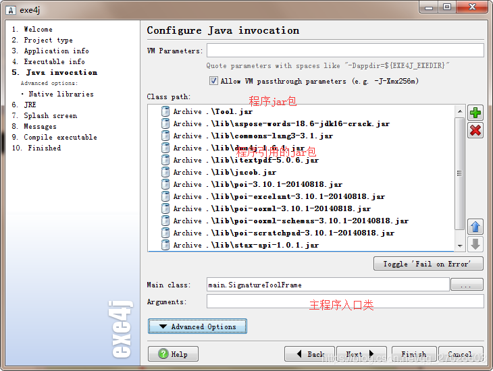Image resolution: width=493 pixels, height=371 pixels.
Task: Click the Help button
Action: click(173, 353)
